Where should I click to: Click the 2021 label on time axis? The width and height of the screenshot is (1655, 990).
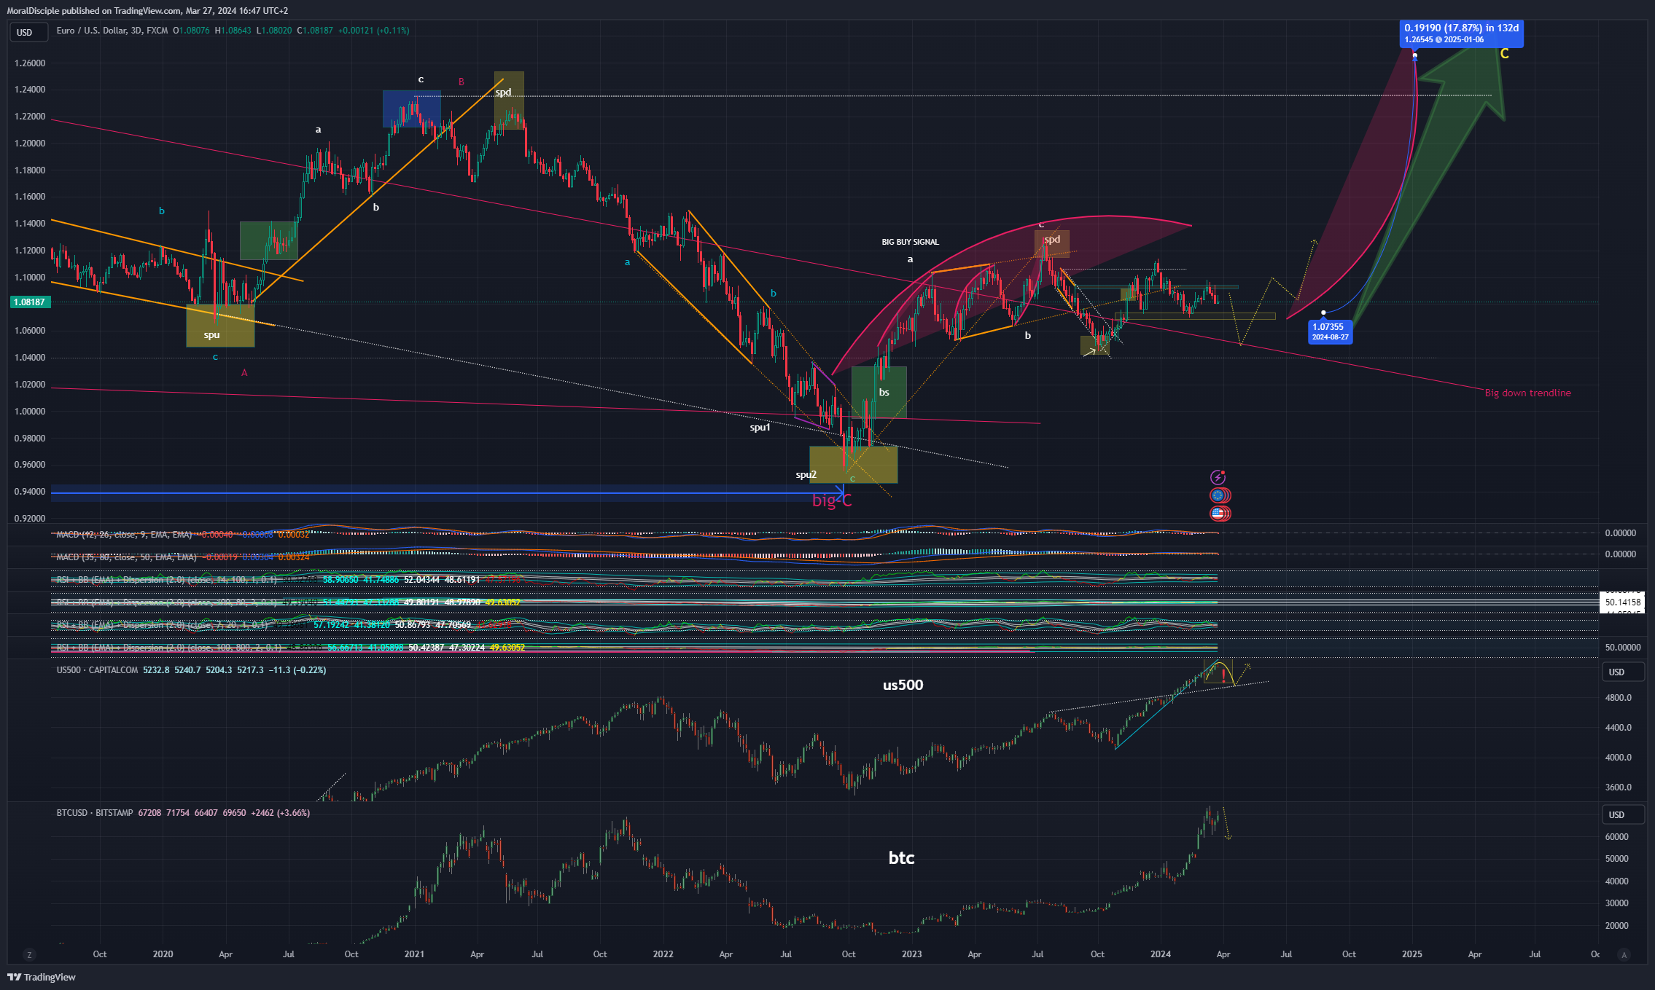(x=414, y=954)
